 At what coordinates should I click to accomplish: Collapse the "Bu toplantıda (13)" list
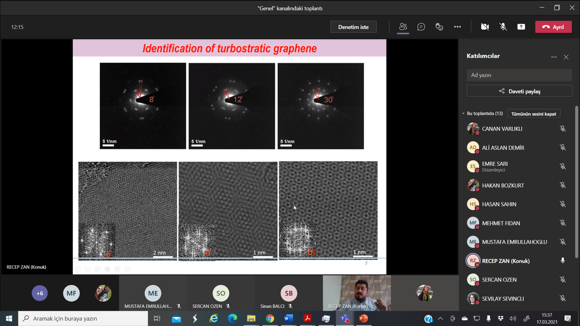(463, 114)
